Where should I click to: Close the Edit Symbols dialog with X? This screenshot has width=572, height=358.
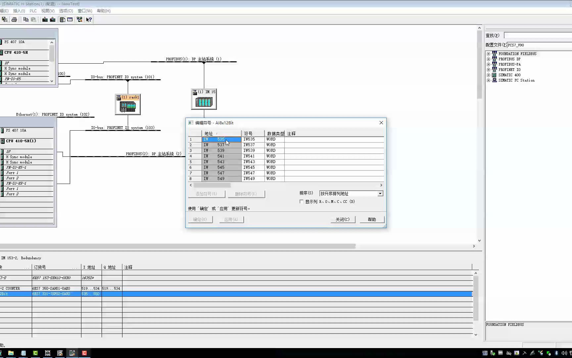[x=381, y=123]
